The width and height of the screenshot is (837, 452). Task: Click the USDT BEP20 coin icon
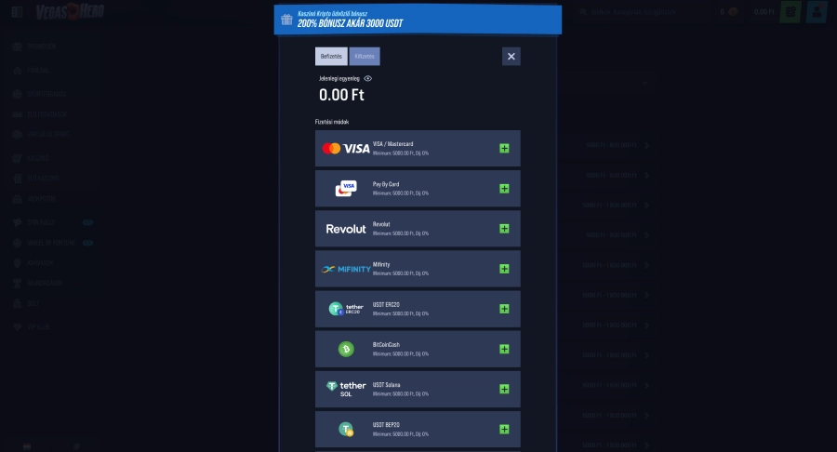point(346,429)
